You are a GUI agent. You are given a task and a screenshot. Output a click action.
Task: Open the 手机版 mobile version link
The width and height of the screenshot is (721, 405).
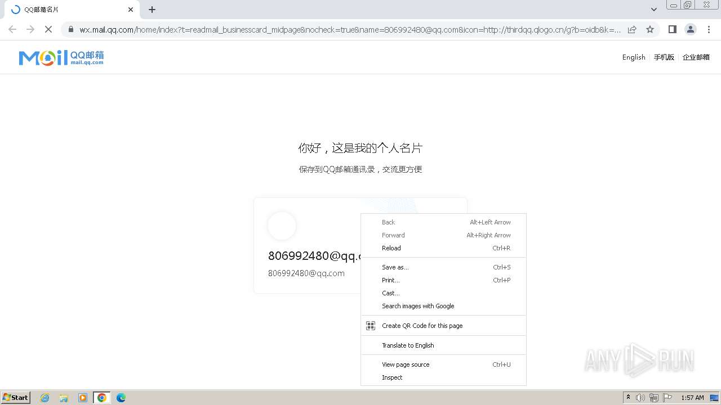pos(664,57)
